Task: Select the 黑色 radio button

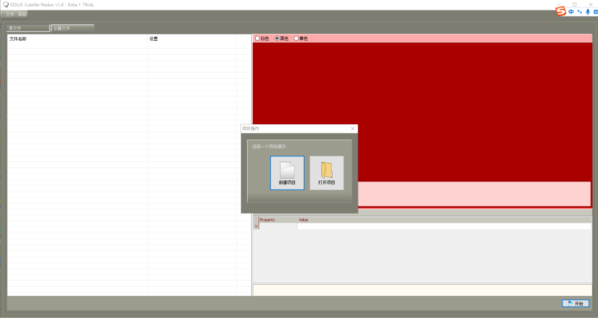Action: point(281,39)
